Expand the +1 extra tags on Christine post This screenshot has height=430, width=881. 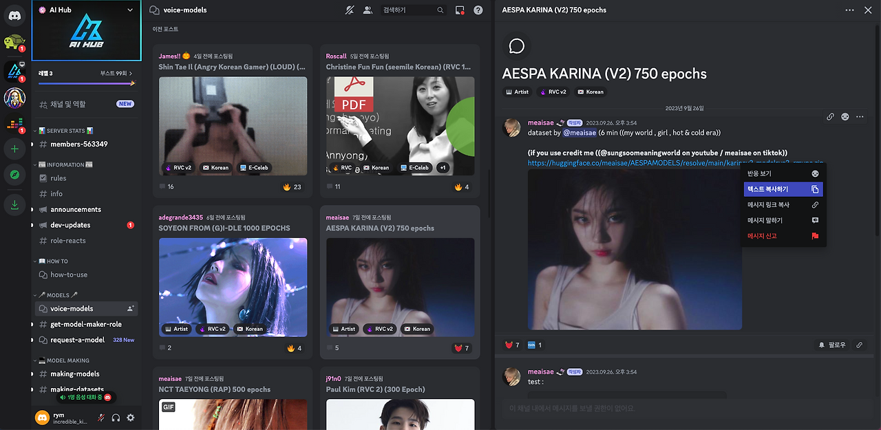[443, 167]
